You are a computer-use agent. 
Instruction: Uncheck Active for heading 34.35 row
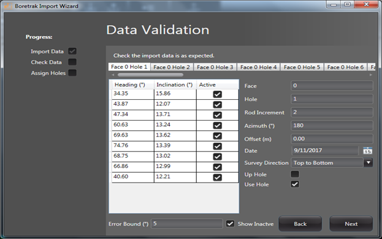point(217,94)
